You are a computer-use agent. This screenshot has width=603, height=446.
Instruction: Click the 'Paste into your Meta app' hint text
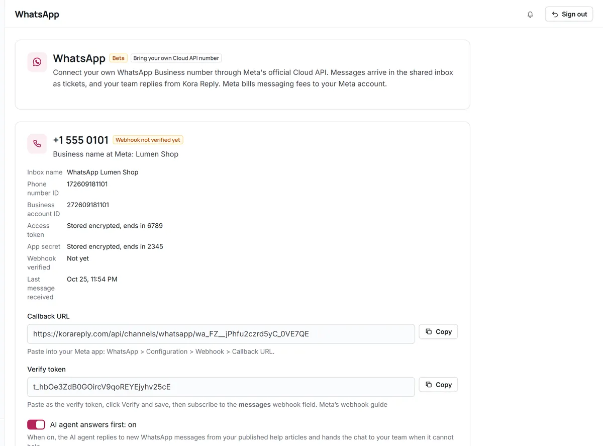pyautogui.click(x=151, y=351)
